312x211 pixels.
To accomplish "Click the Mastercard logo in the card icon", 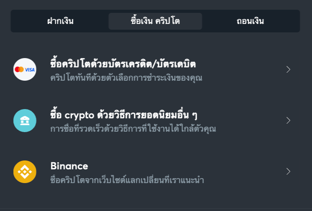I will (x=19, y=70).
